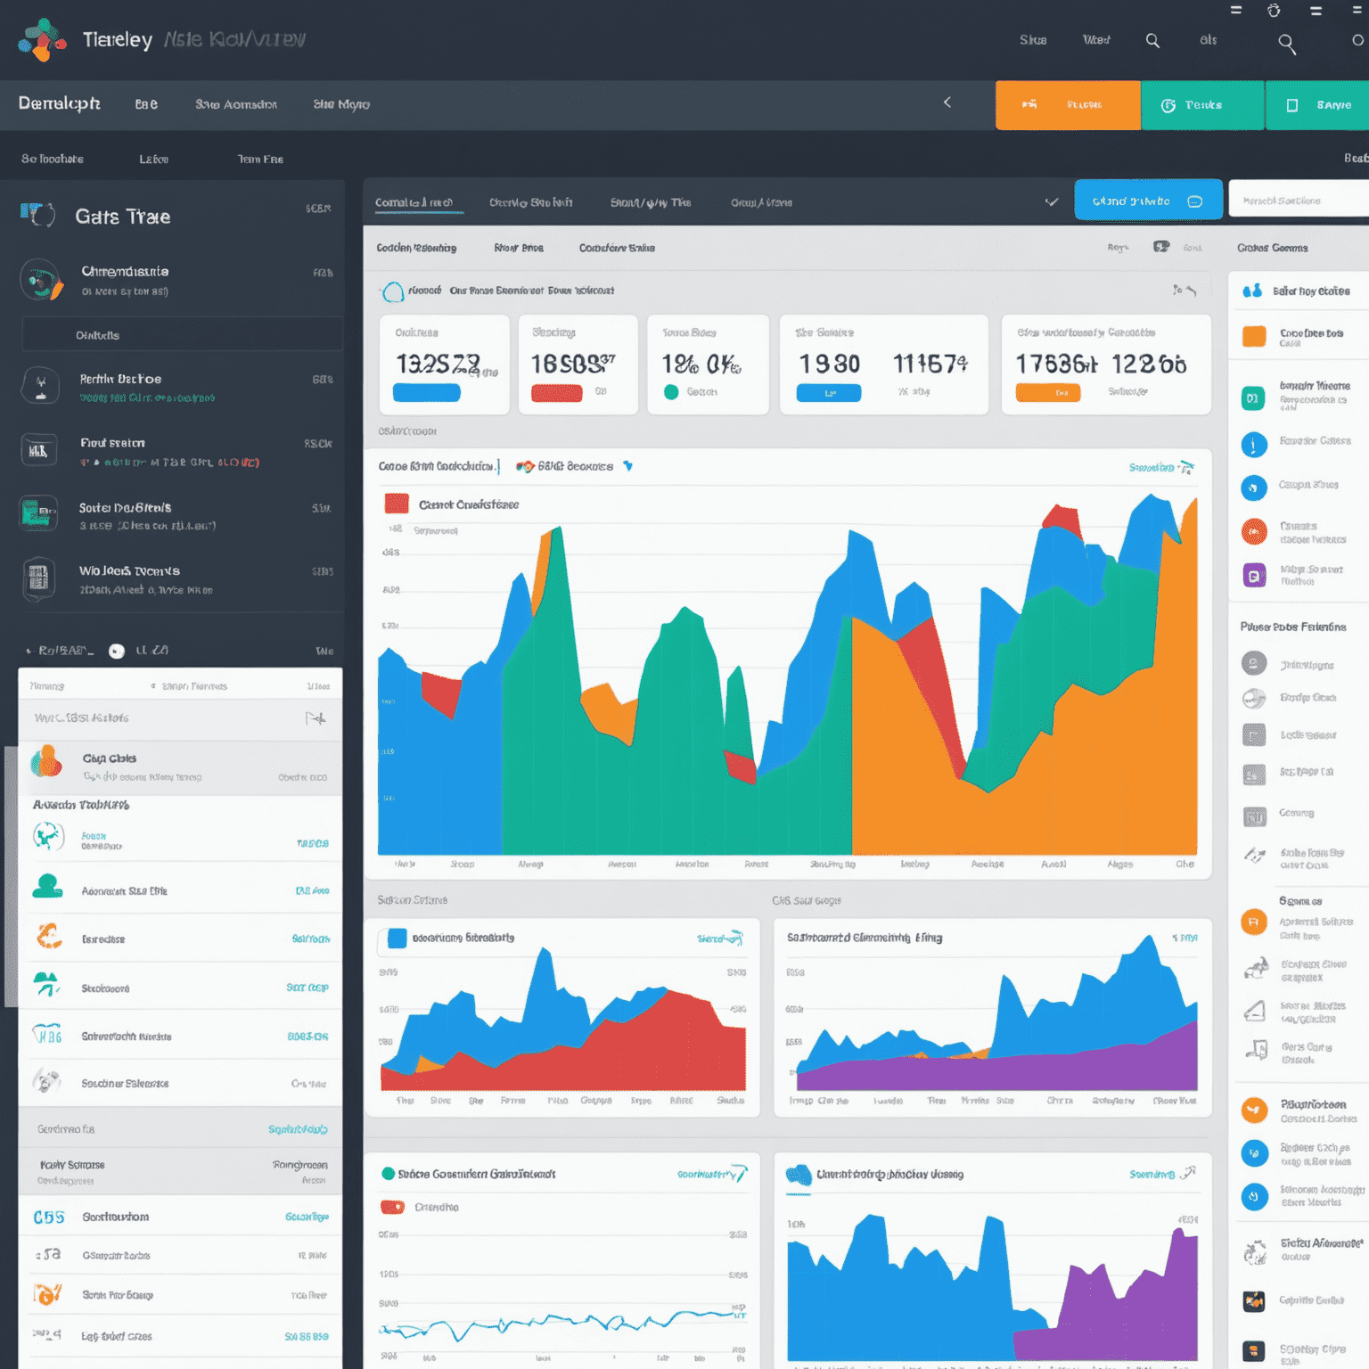Click the Cign Clats colorful icon

click(x=46, y=763)
